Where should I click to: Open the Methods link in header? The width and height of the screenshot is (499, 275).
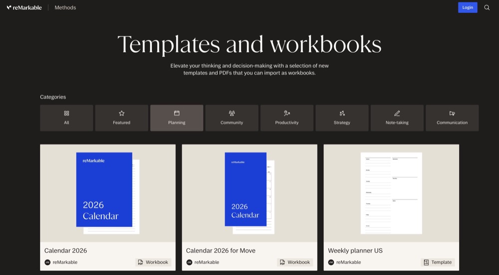click(x=65, y=7)
